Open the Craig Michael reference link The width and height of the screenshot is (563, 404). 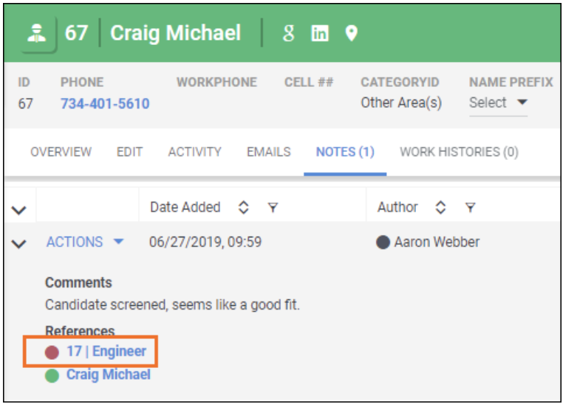point(108,375)
